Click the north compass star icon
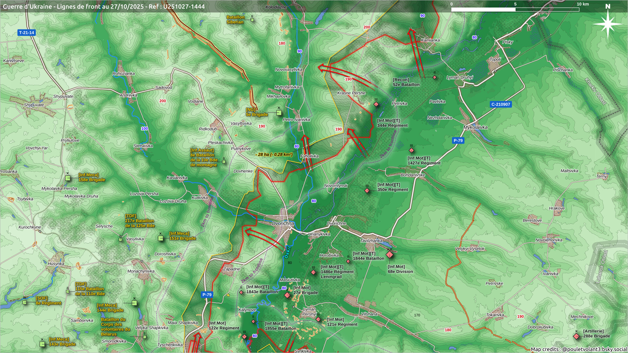 (608, 24)
